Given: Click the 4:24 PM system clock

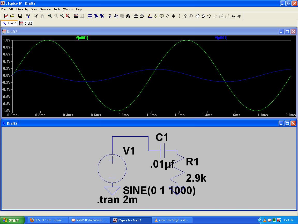Looking at the screenshot, I should [288, 220].
